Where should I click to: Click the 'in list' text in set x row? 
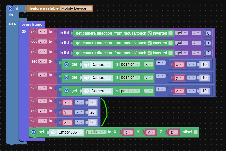(64, 33)
